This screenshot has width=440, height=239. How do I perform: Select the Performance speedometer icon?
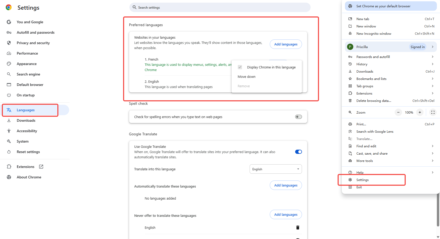tap(9, 53)
